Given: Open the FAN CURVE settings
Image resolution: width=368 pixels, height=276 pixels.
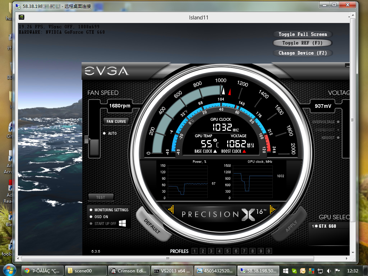Looking at the screenshot, I should coord(116,121).
